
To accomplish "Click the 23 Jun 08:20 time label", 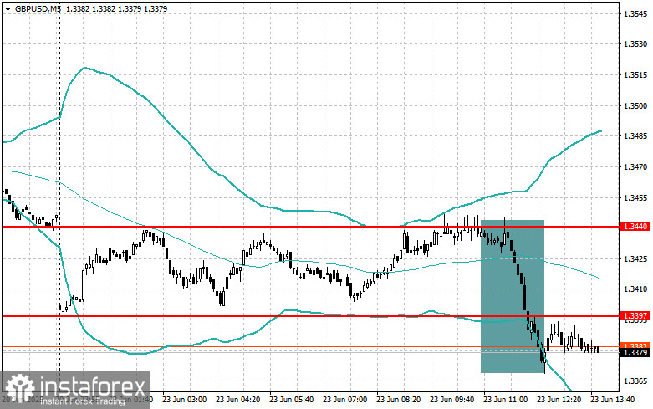I will coord(399,400).
